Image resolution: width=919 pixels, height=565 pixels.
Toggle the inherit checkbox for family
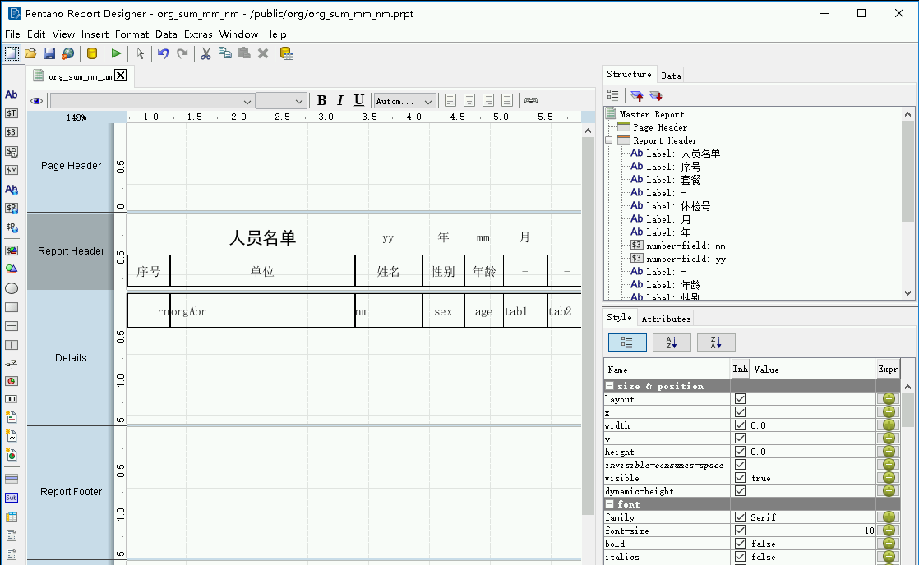741,517
